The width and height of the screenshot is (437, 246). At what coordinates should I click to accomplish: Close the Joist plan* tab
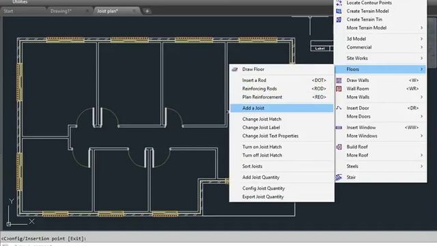coord(134,11)
